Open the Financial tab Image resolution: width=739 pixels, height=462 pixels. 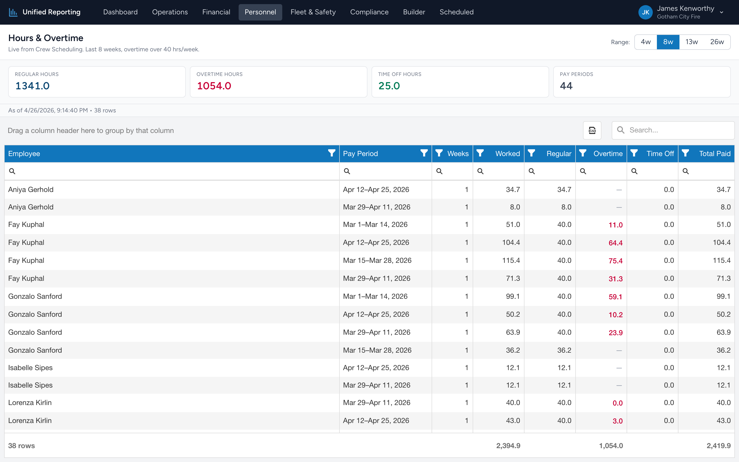click(216, 12)
